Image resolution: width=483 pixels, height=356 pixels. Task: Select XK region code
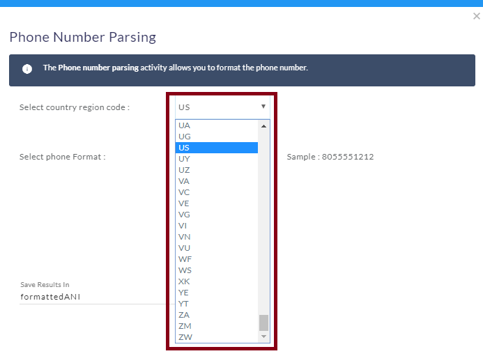(x=217, y=281)
